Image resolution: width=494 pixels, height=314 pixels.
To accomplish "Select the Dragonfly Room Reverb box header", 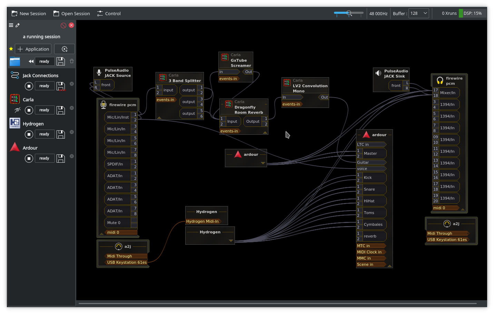I will (x=244, y=107).
